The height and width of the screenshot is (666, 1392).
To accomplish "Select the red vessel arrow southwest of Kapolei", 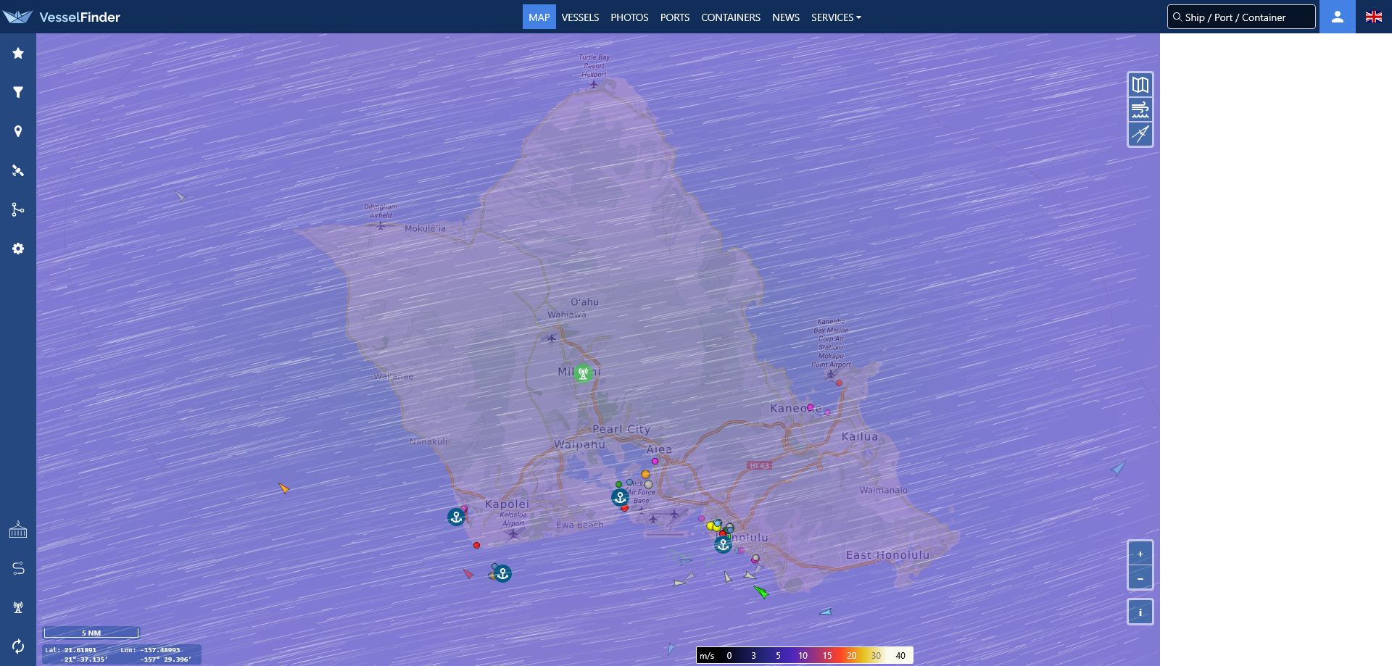I will 468,573.
